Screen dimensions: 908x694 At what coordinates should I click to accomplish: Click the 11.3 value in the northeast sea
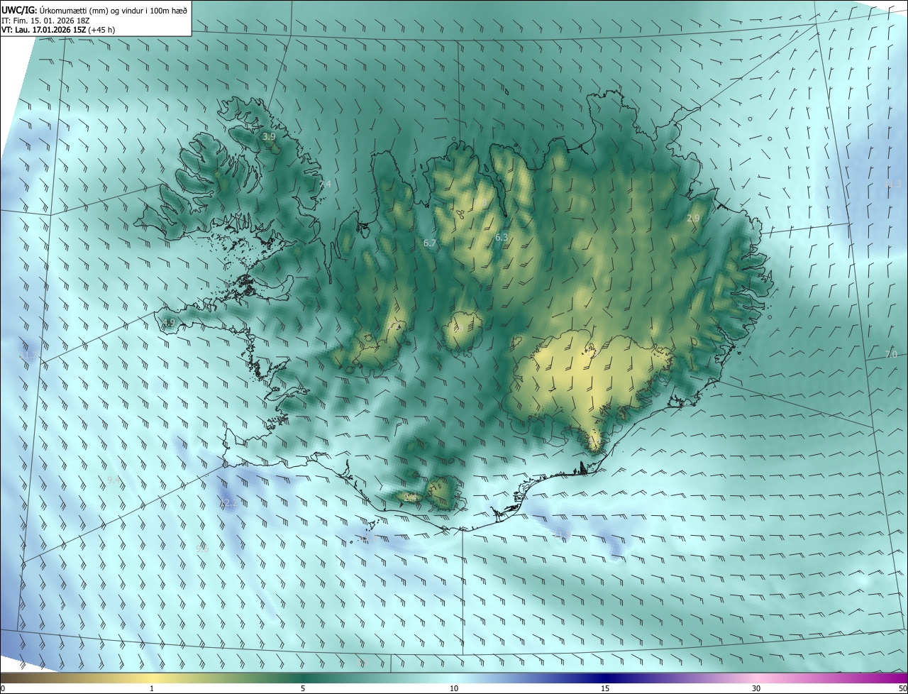coord(894,184)
